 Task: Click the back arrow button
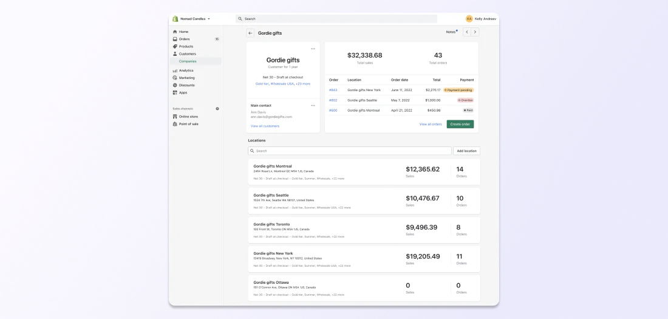[x=250, y=33]
